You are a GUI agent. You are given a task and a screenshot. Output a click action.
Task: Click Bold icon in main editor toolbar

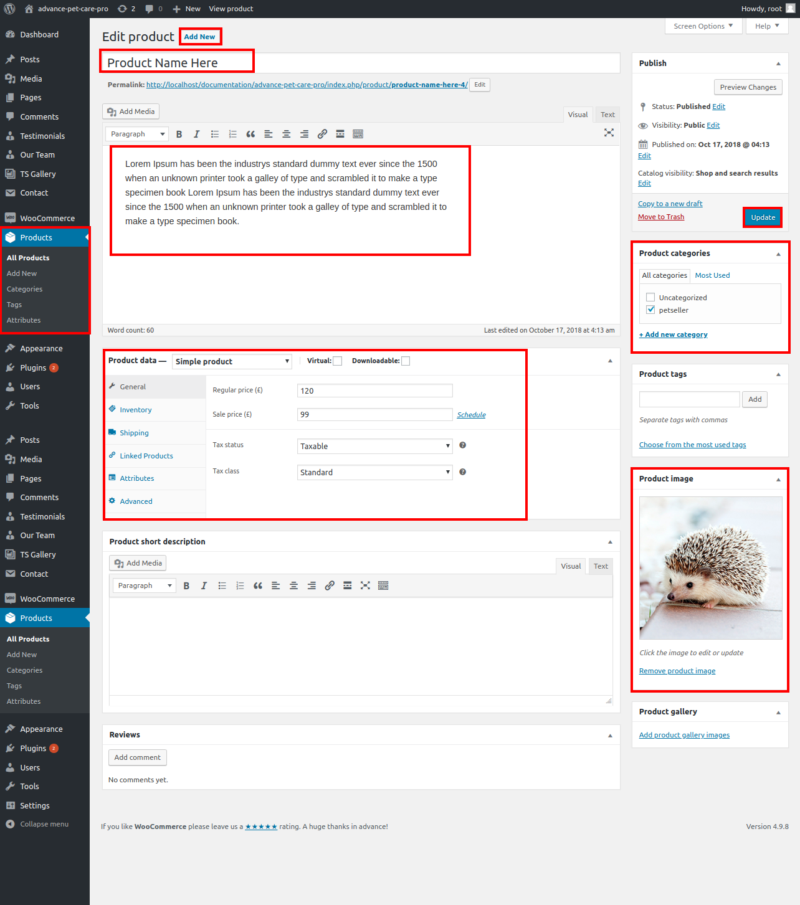[x=179, y=134]
